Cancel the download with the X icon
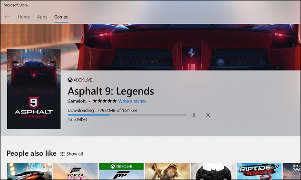Image resolution: width=301 pixels, height=180 pixels. [208, 115]
